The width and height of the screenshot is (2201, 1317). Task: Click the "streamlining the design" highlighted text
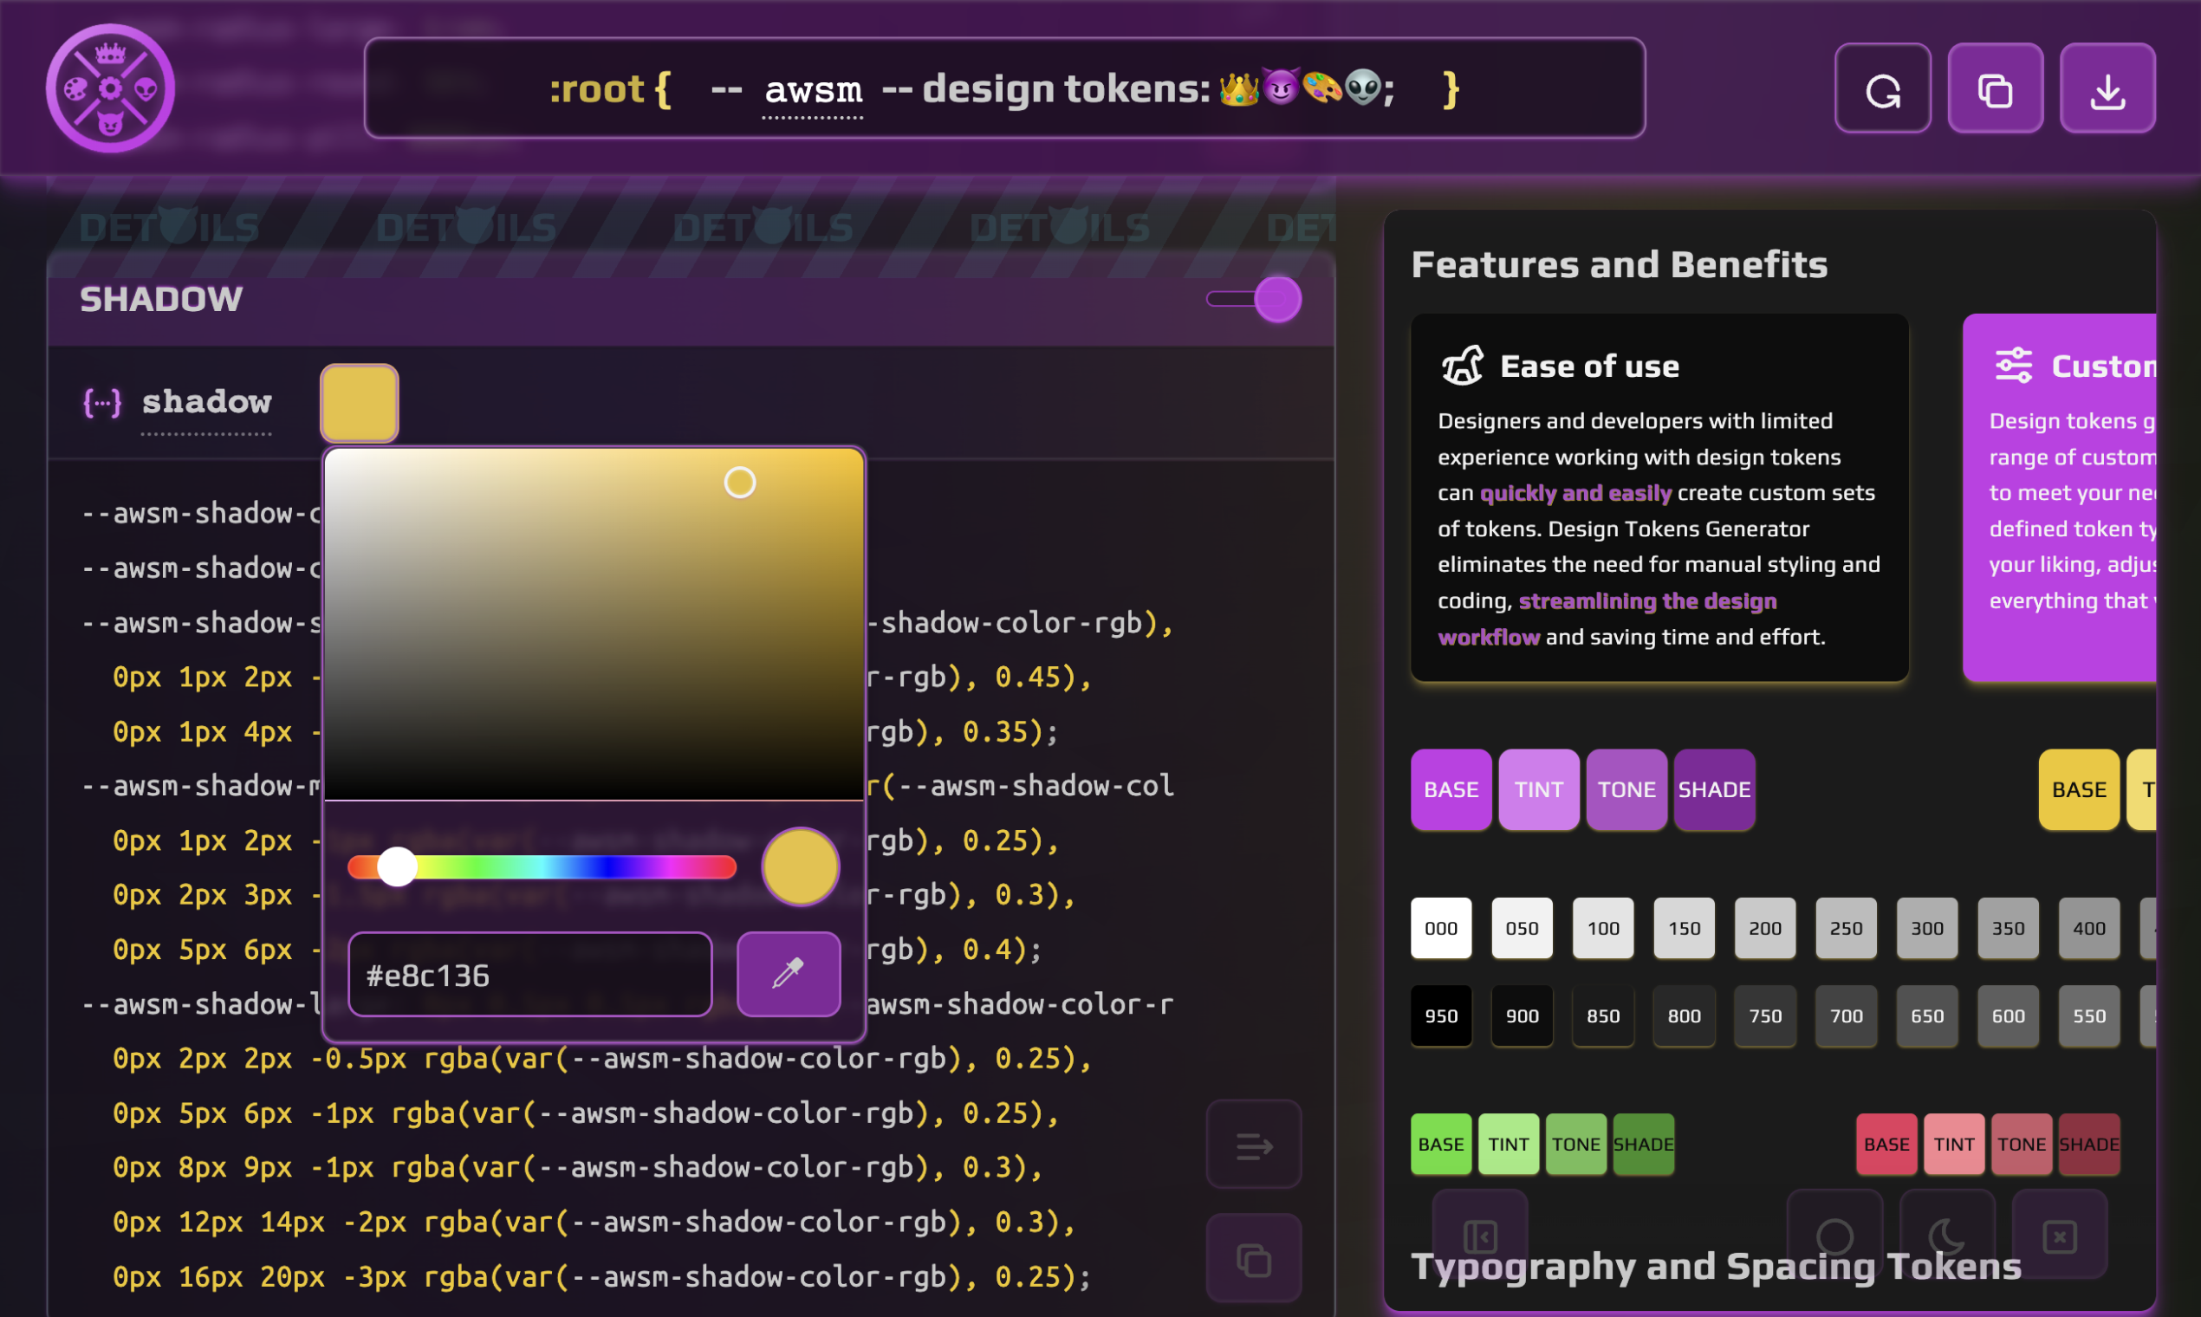pyautogui.click(x=1647, y=600)
